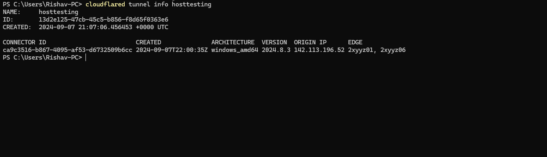
Task: Click the windows_amd64 architecture value
Action: point(235,50)
